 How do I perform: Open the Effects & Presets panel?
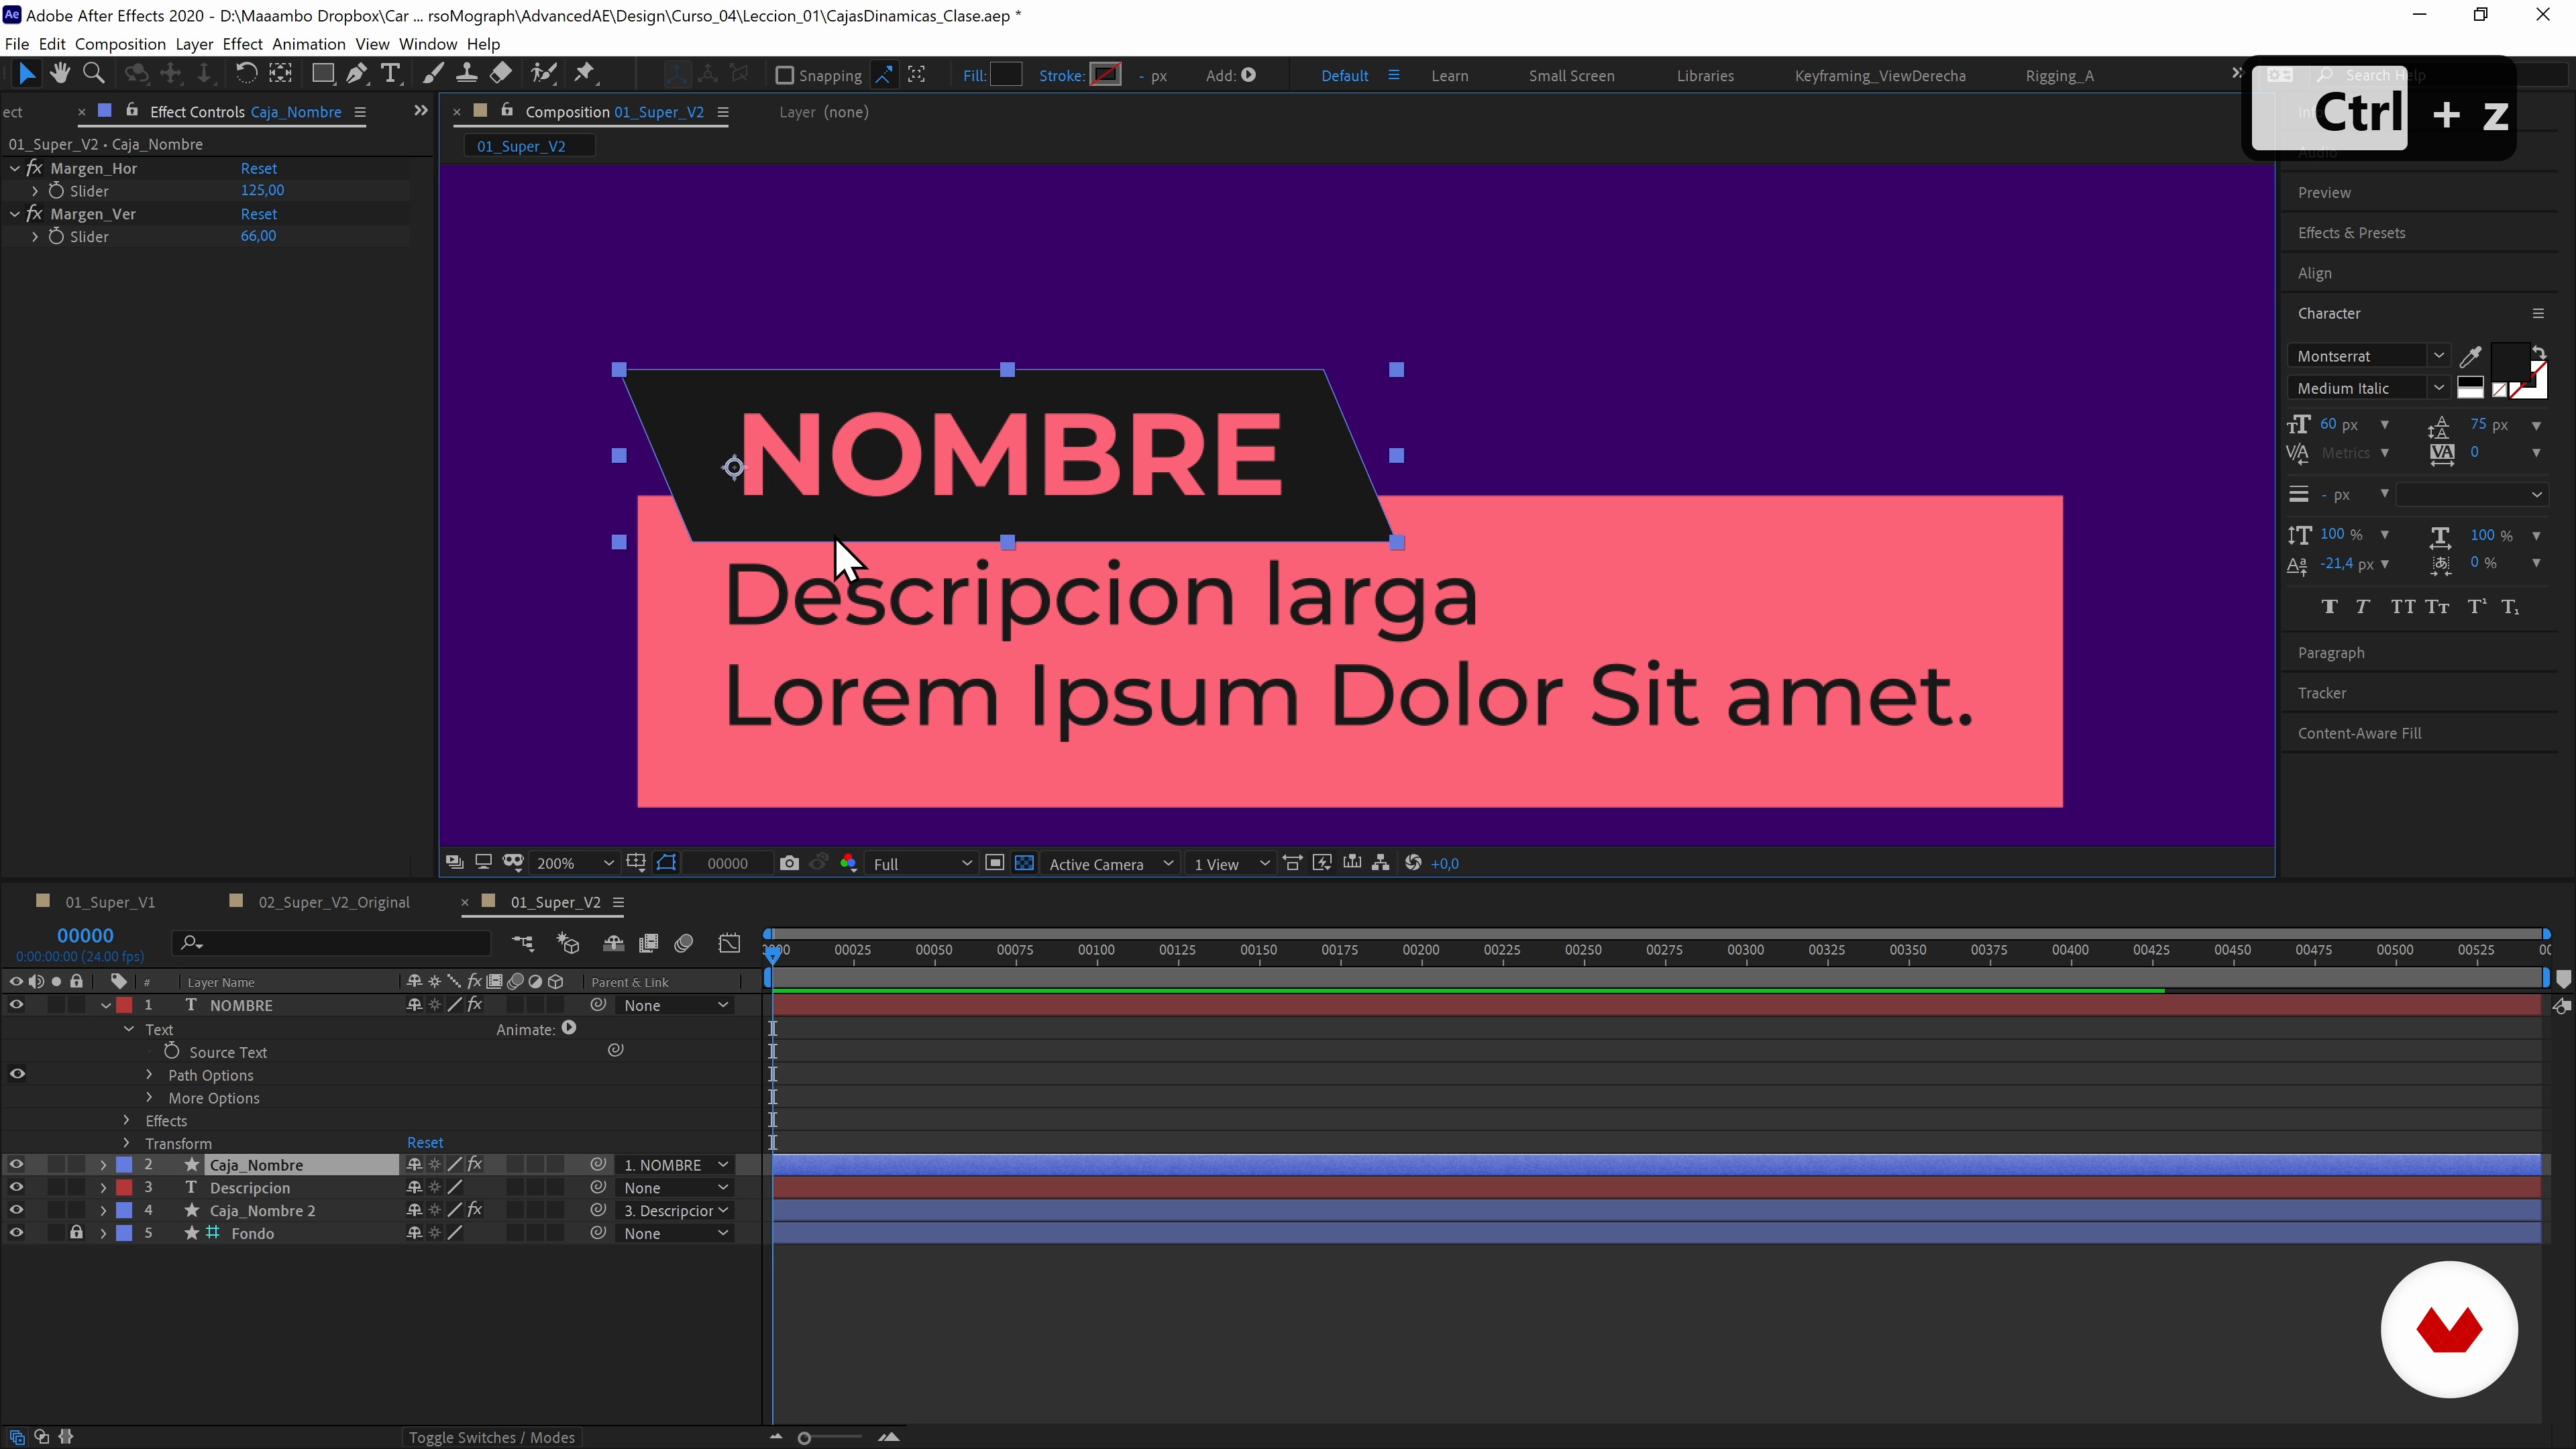2351,233
